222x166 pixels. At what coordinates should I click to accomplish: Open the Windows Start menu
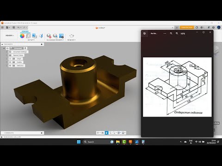(79, 142)
